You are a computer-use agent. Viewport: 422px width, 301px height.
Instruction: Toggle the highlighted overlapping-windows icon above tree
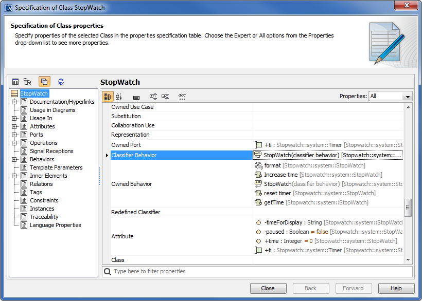[44, 82]
